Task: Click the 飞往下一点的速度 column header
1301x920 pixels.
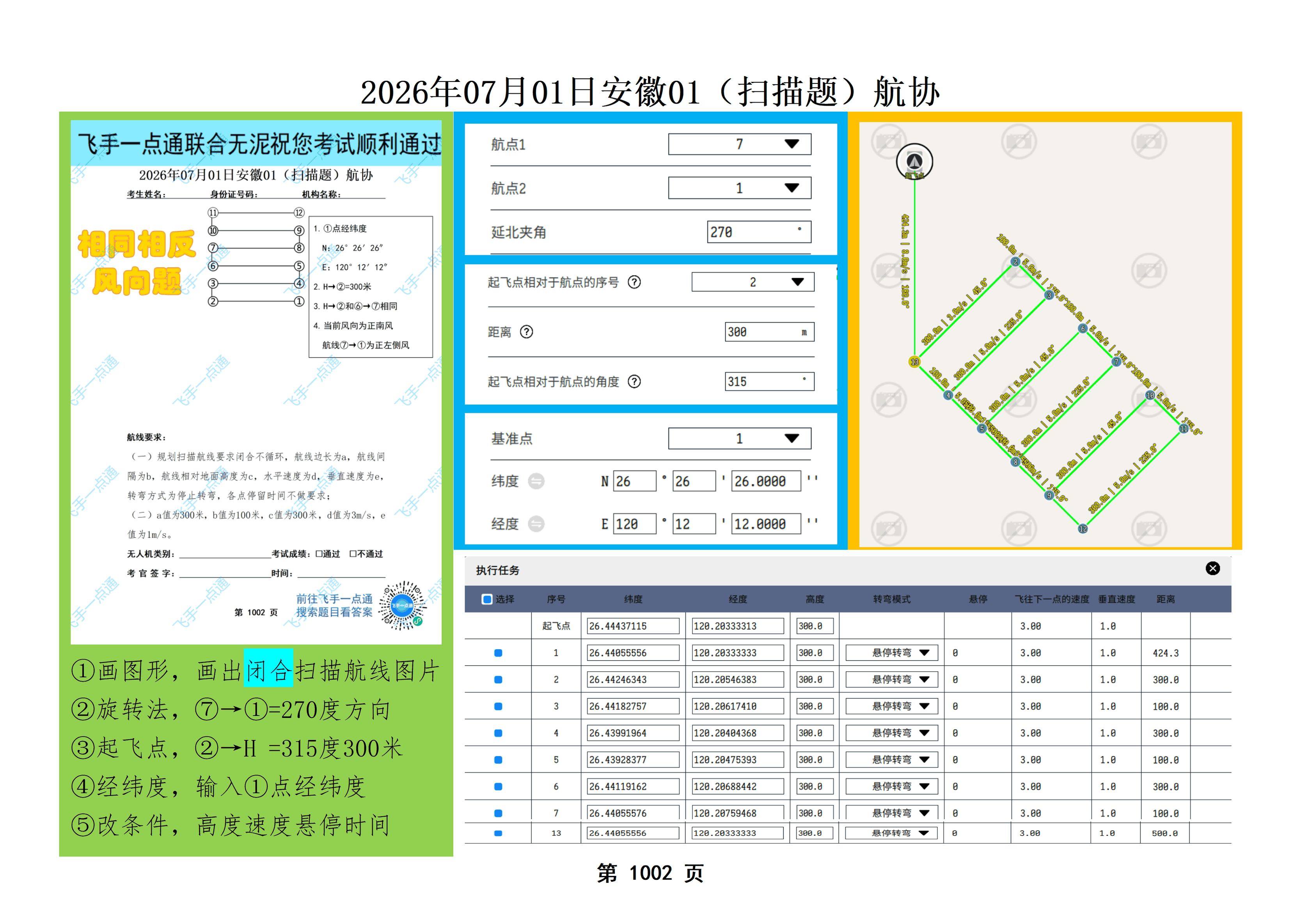Action: [1052, 599]
